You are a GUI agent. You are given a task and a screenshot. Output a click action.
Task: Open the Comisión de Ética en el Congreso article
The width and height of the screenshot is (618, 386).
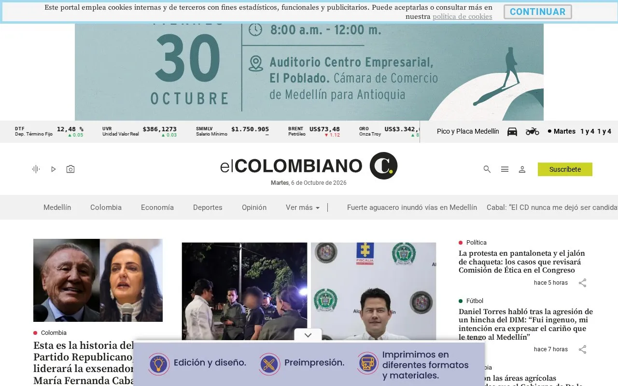click(522, 262)
